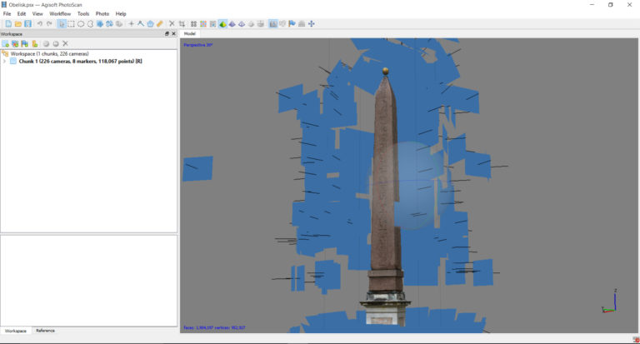Viewport: 640px width, 344px height.
Task: Click the Perspective 30° viewport label
Action: click(198, 45)
